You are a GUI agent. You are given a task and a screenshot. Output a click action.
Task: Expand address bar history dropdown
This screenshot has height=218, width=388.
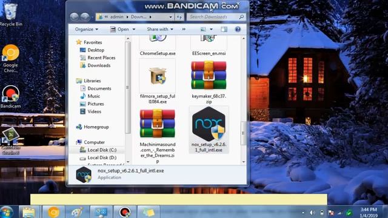click(171, 17)
